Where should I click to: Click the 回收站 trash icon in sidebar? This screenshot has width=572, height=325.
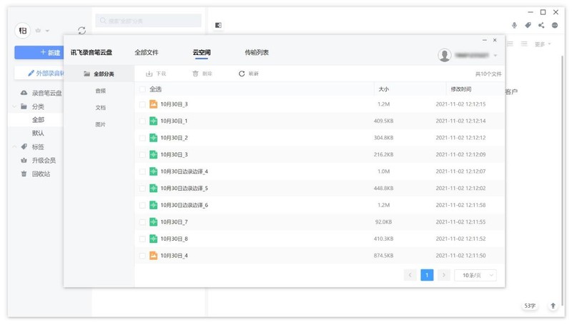[24, 174]
